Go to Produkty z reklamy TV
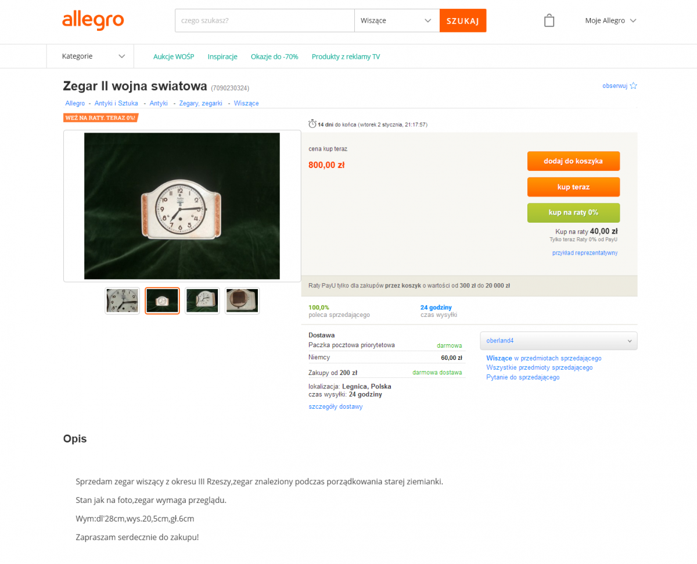This screenshot has height=564, width=697. pyautogui.click(x=346, y=56)
